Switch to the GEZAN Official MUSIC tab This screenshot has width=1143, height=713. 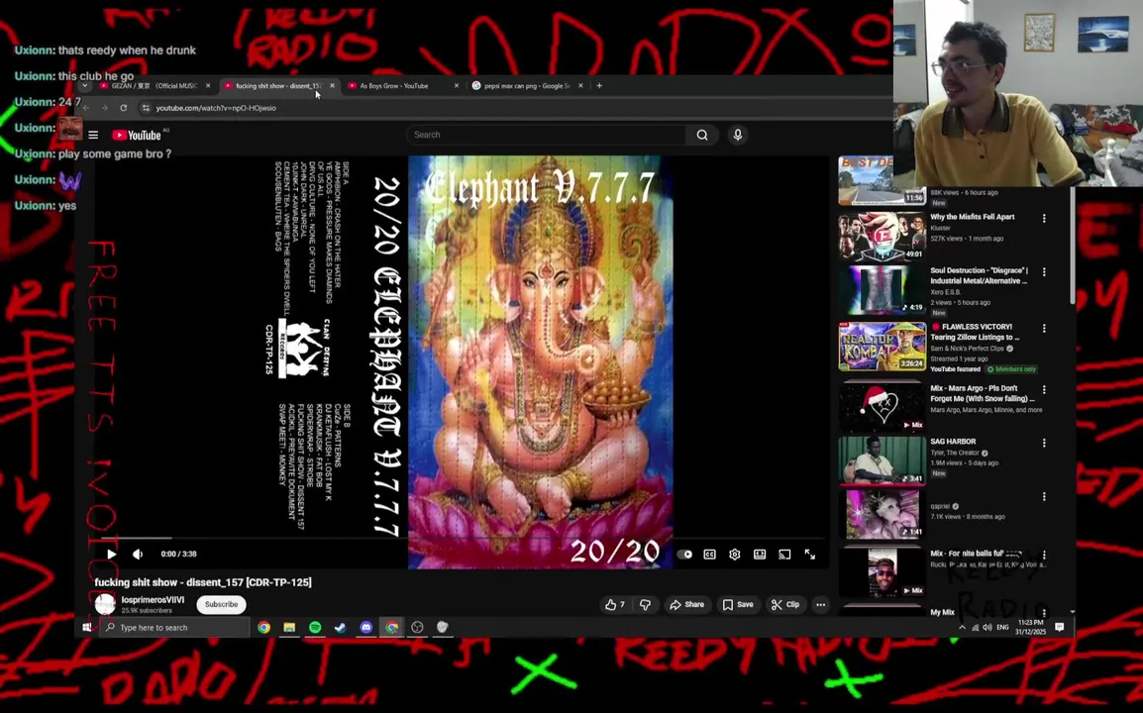coord(154,86)
